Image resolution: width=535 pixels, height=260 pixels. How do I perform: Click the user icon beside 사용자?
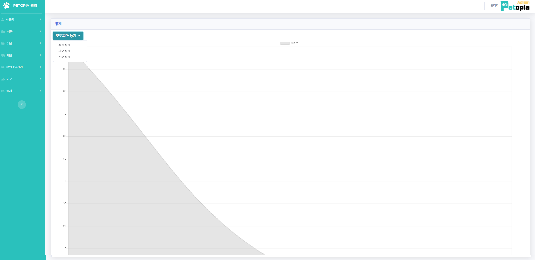tap(3, 20)
